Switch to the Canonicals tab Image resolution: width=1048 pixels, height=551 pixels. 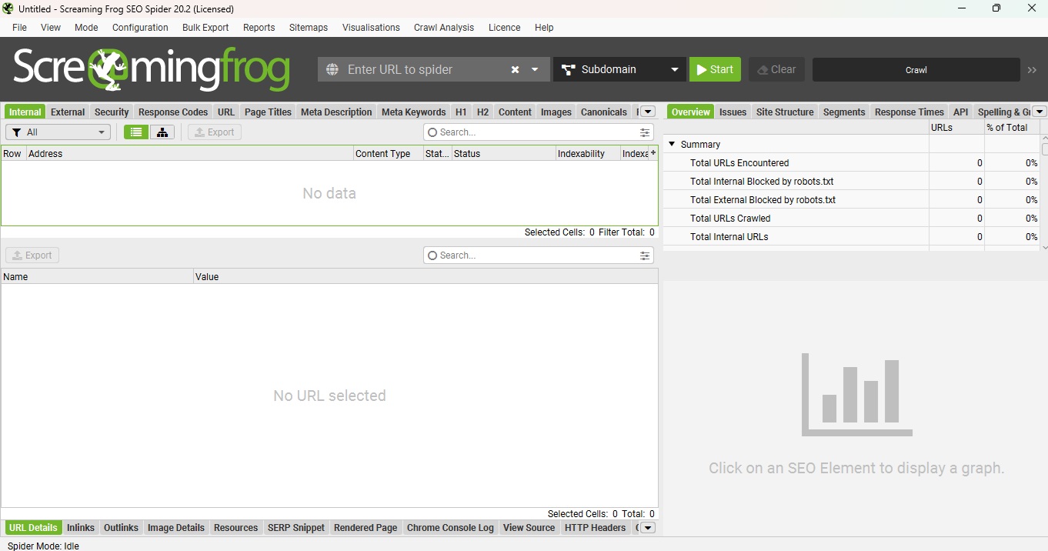604,112
